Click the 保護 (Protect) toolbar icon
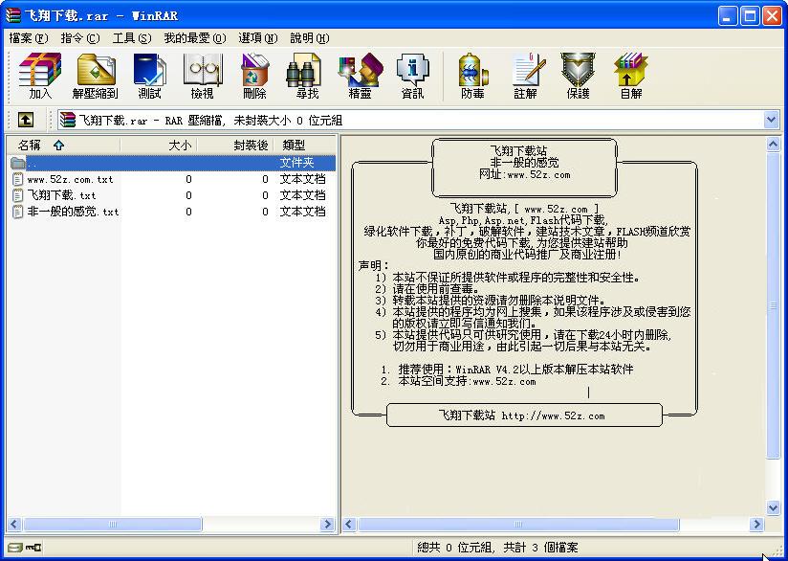 (x=578, y=77)
